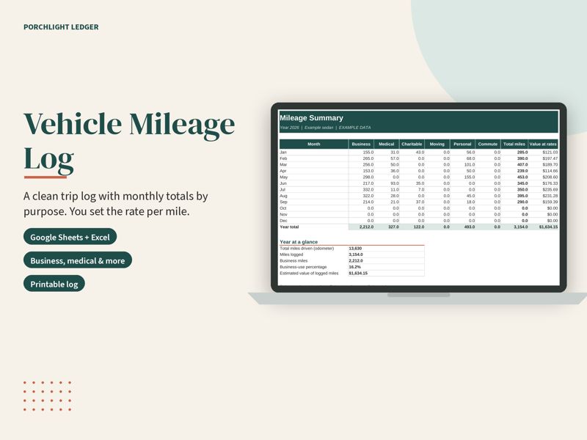The width and height of the screenshot is (587, 440).
Task: Select the Google Sheets + Excel pill
Action: (x=70, y=237)
